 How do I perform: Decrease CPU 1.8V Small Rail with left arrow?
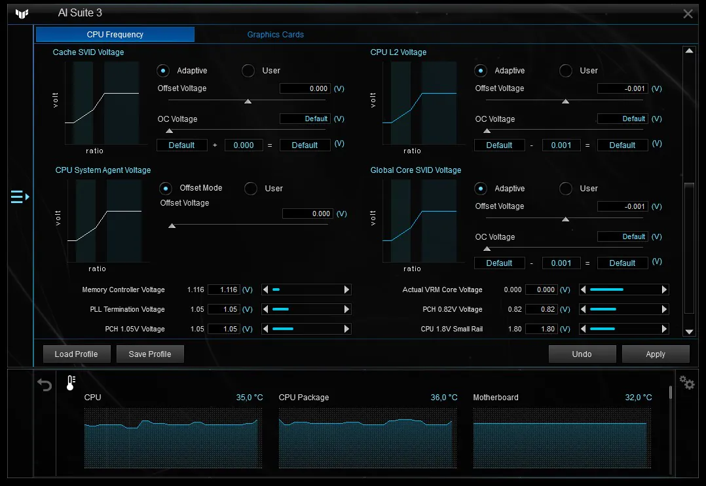click(x=583, y=329)
